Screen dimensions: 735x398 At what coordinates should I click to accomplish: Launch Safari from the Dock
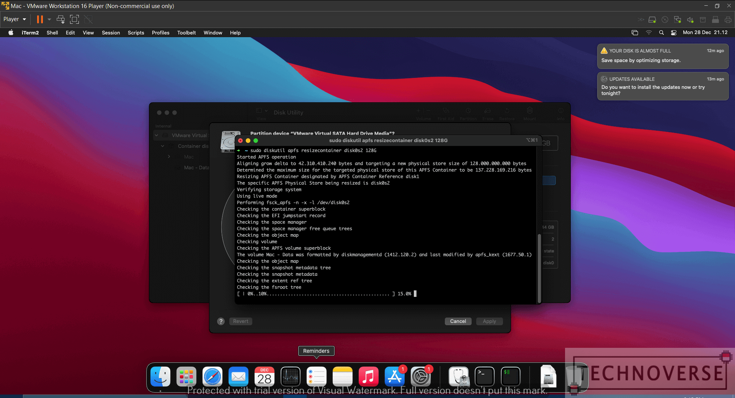[x=212, y=377]
